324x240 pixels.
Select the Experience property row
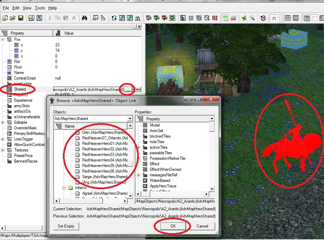click(23, 100)
